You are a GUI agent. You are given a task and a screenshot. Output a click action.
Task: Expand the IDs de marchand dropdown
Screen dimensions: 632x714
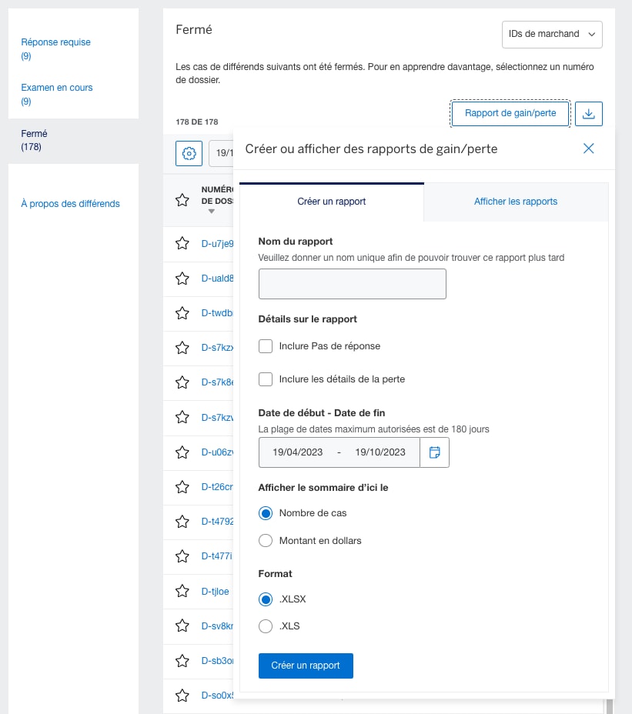551,34
